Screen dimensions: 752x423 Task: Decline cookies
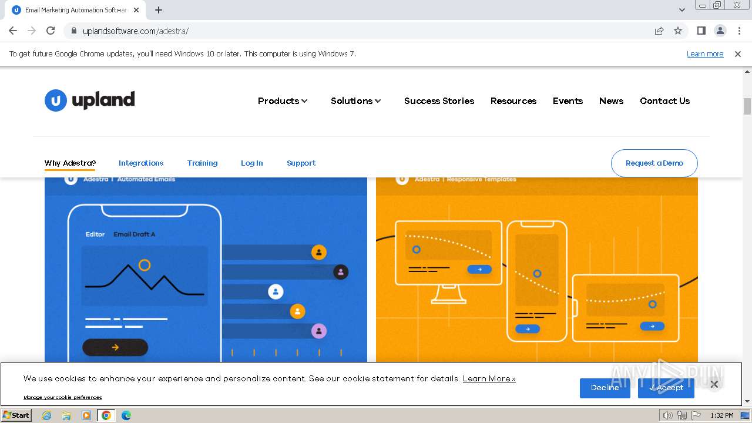coord(605,388)
